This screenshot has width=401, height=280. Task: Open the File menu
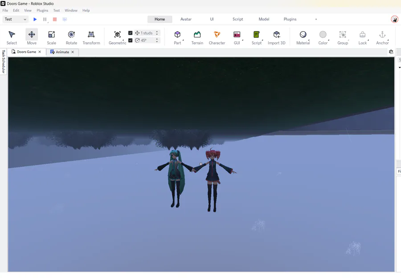[5, 11]
